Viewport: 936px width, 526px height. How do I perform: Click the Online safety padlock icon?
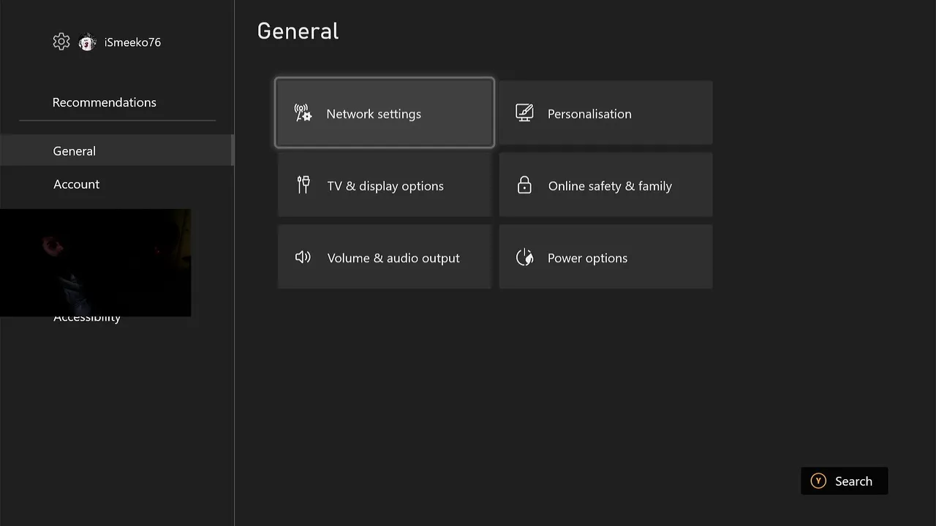pos(524,186)
